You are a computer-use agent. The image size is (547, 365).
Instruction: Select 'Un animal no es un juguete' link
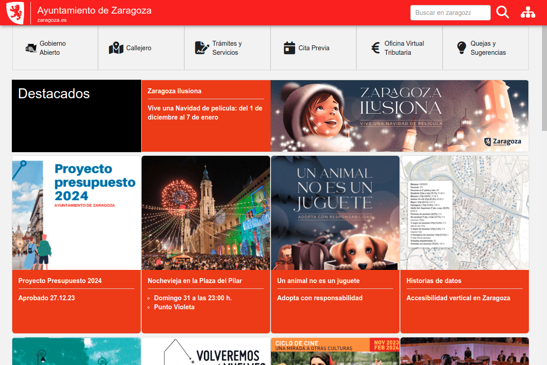pyautogui.click(x=318, y=281)
